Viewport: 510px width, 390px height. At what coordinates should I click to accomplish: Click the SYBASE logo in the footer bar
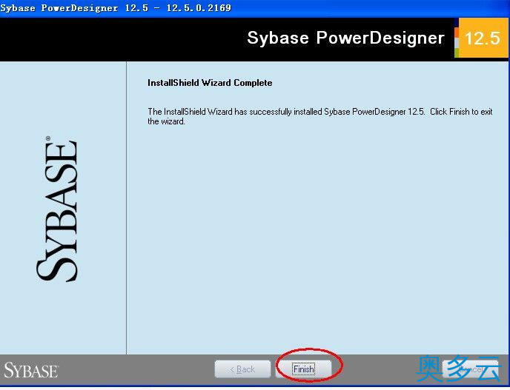pyautogui.click(x=31, y=371)
